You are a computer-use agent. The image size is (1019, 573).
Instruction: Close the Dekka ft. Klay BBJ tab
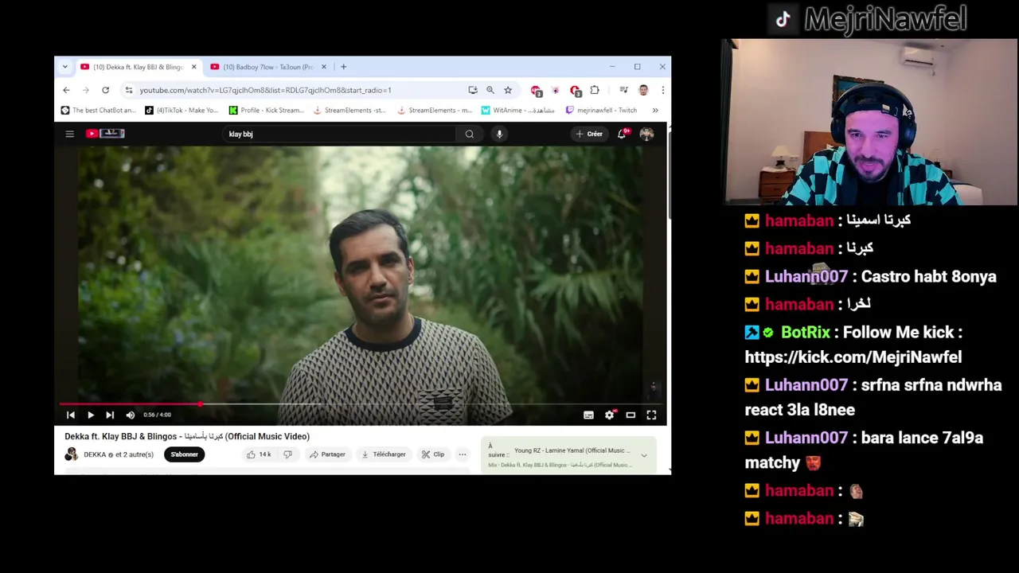click(193, 67)
